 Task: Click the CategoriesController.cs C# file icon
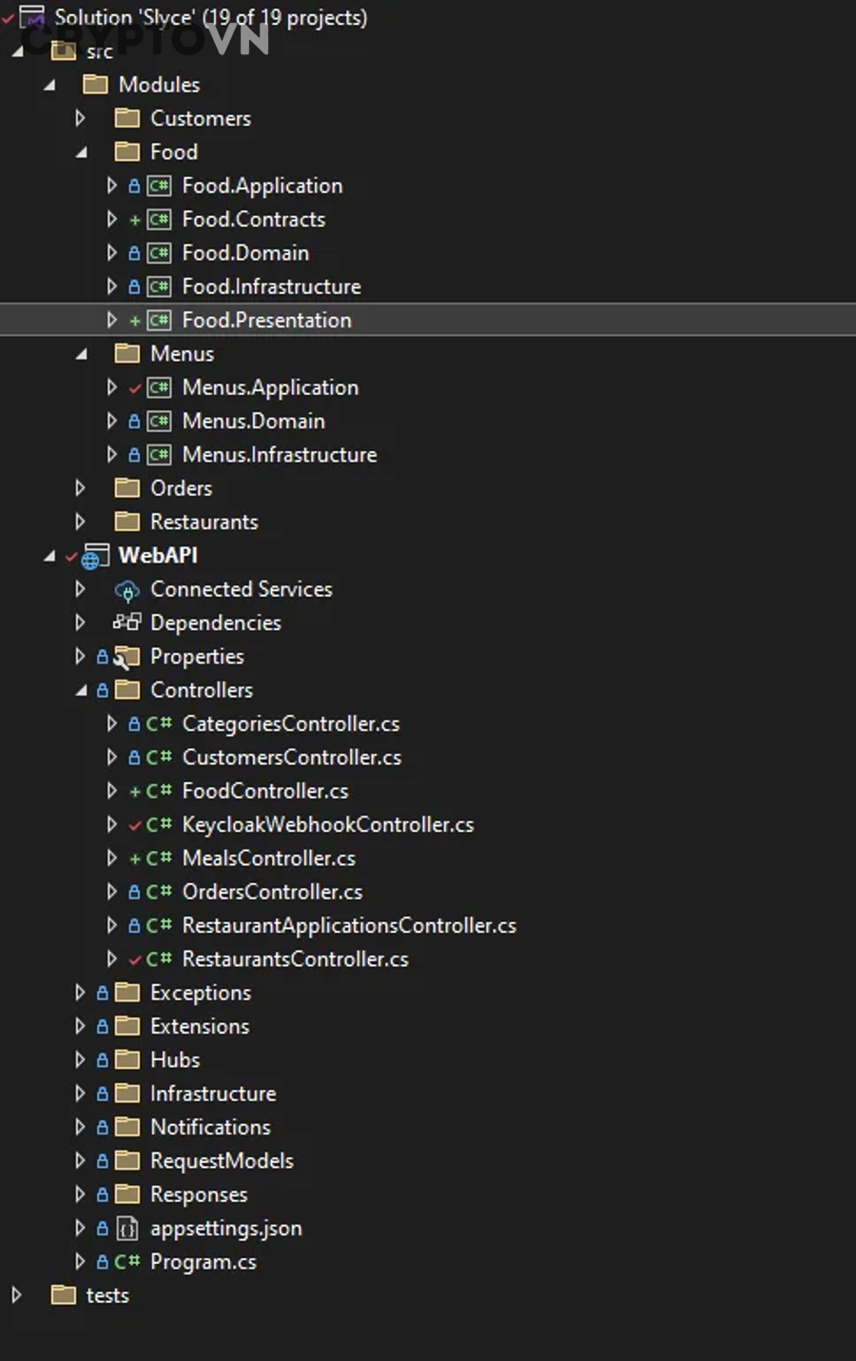[159, 723]
